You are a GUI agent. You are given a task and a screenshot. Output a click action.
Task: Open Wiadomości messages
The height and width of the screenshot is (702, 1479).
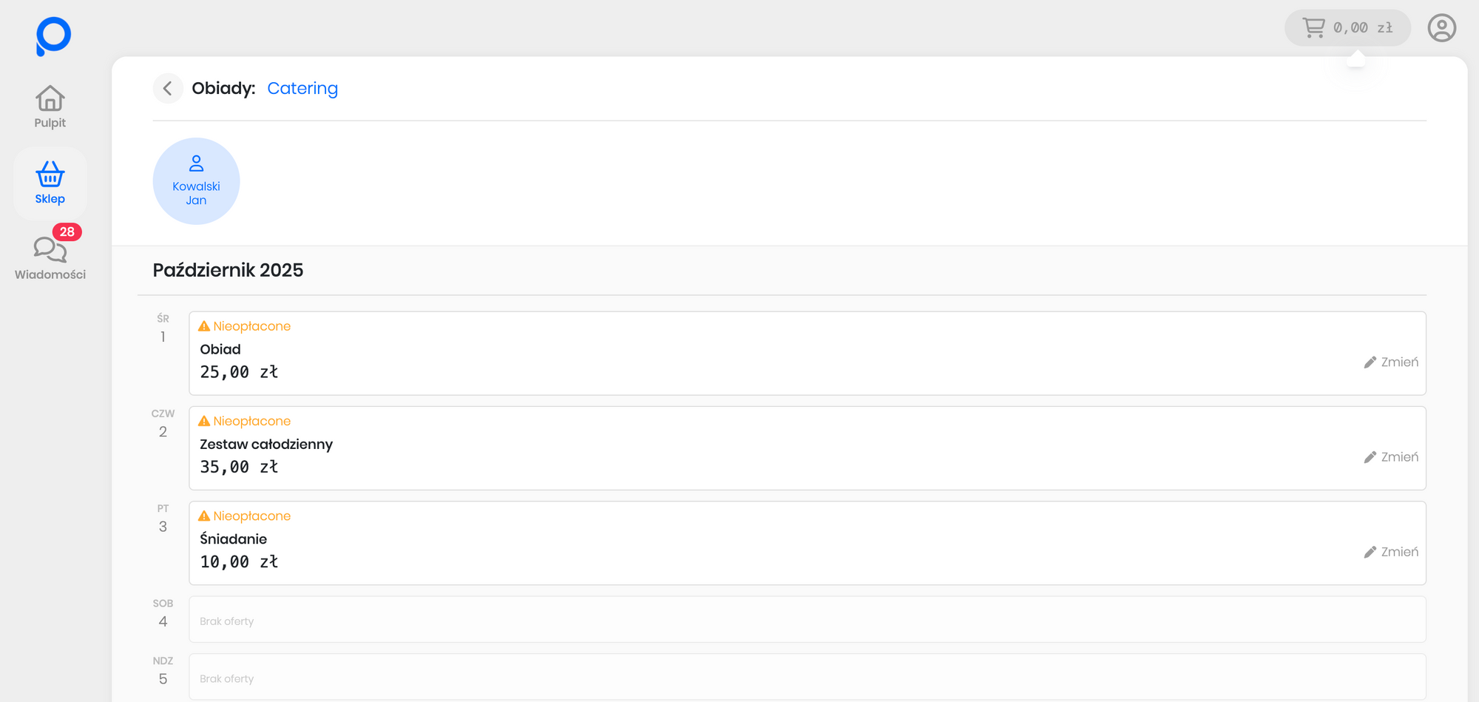point(50,258)
